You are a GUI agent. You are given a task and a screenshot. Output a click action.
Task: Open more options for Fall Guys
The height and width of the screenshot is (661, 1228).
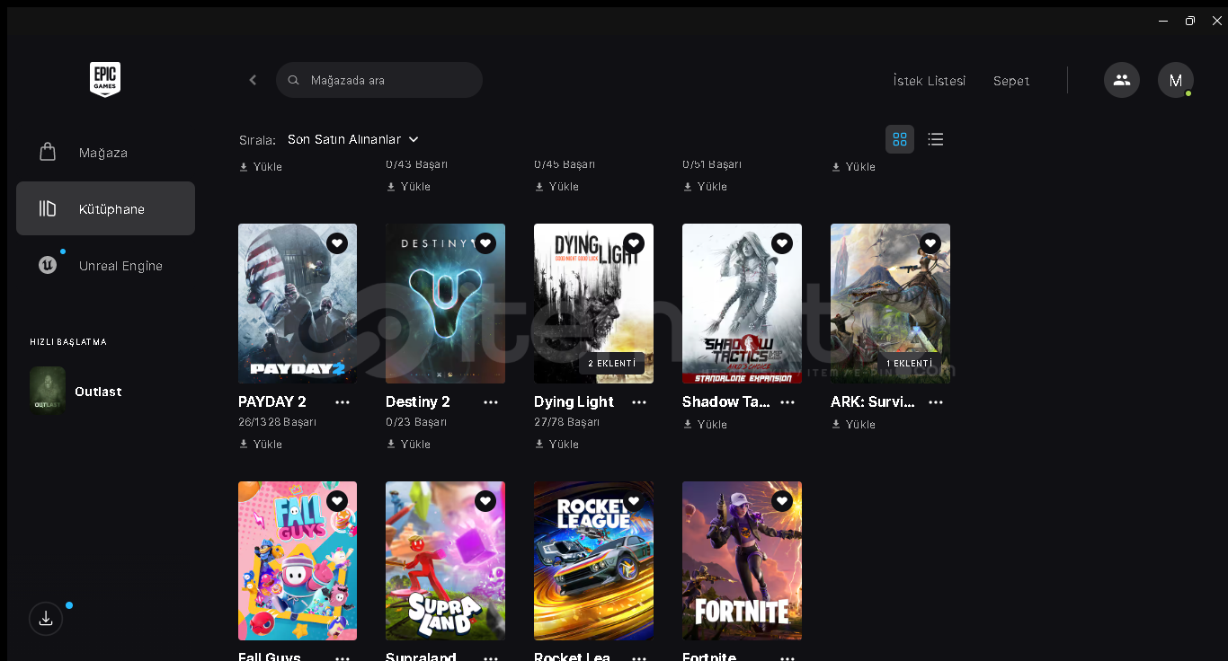point(343,657)
